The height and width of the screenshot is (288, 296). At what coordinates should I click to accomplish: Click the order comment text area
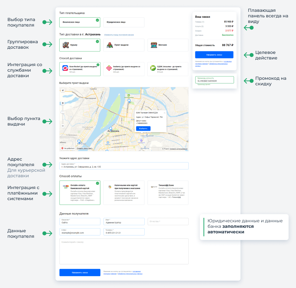[x=124, y=251]
